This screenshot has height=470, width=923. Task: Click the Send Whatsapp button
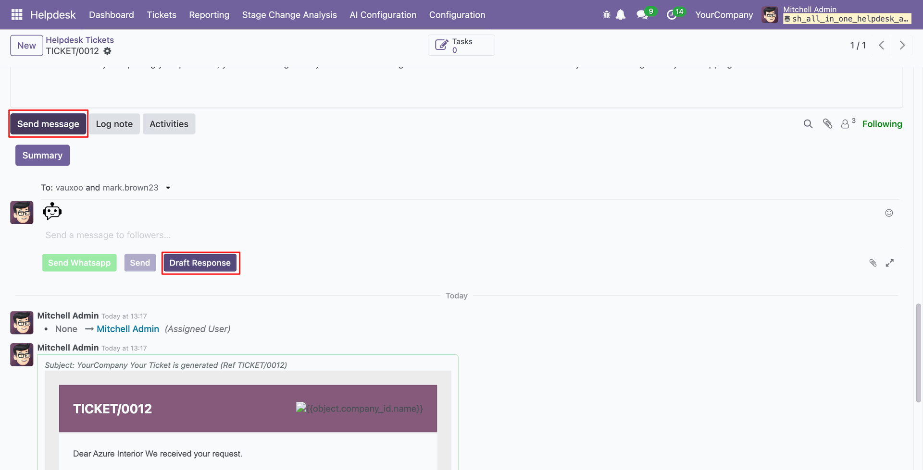(x=79, y=263)
